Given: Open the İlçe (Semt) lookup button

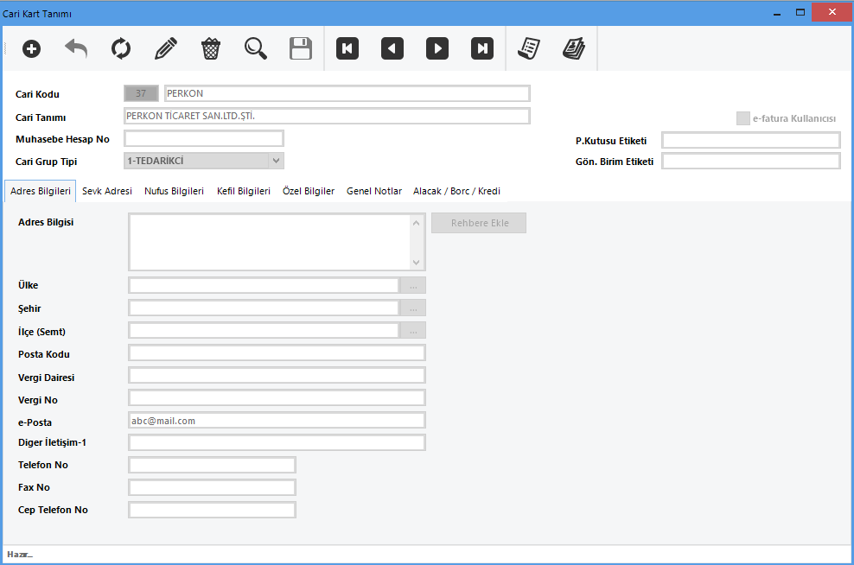Looking at the screenshot, I should tap(413, 331).
